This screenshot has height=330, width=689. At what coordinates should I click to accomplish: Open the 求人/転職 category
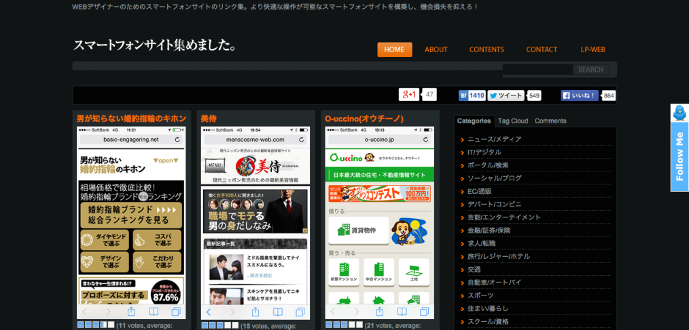[x=483, y=243]
